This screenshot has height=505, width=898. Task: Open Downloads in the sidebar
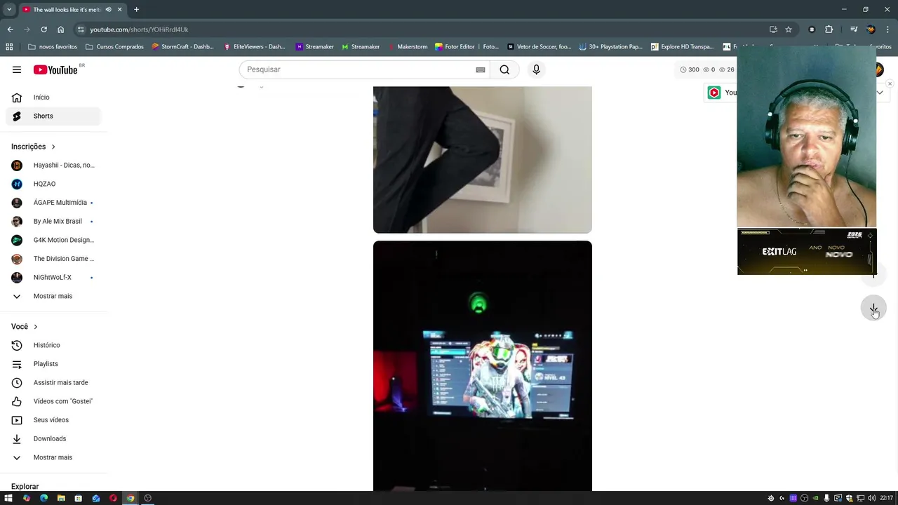click(x=53, y=439)
